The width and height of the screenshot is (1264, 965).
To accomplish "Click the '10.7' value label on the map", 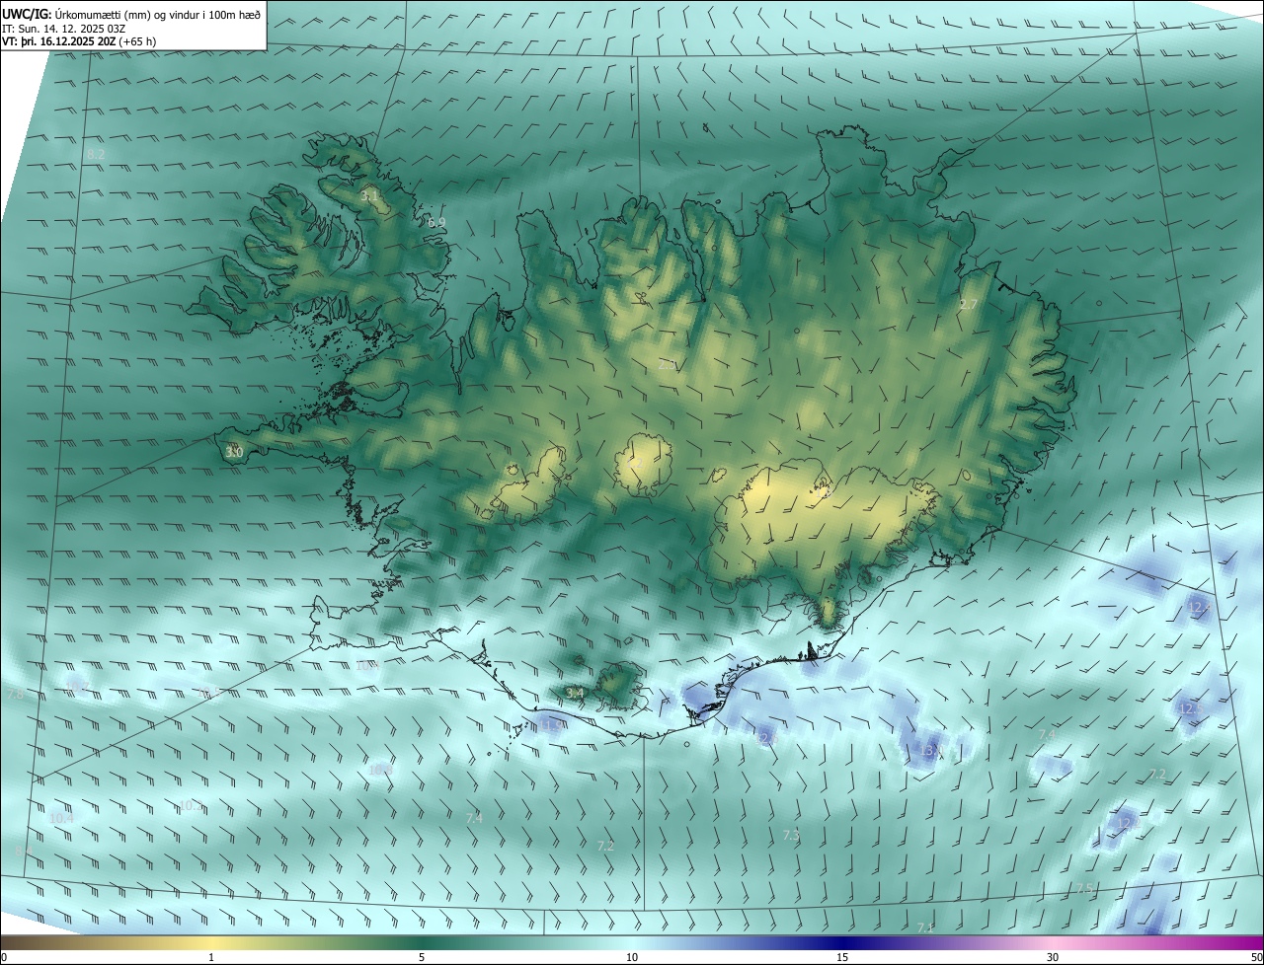I will click(x=79, y=686).
